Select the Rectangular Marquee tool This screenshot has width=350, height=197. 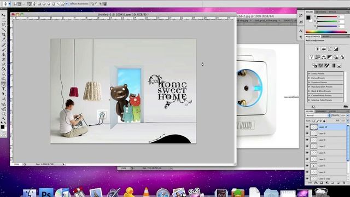click(3, 20)
